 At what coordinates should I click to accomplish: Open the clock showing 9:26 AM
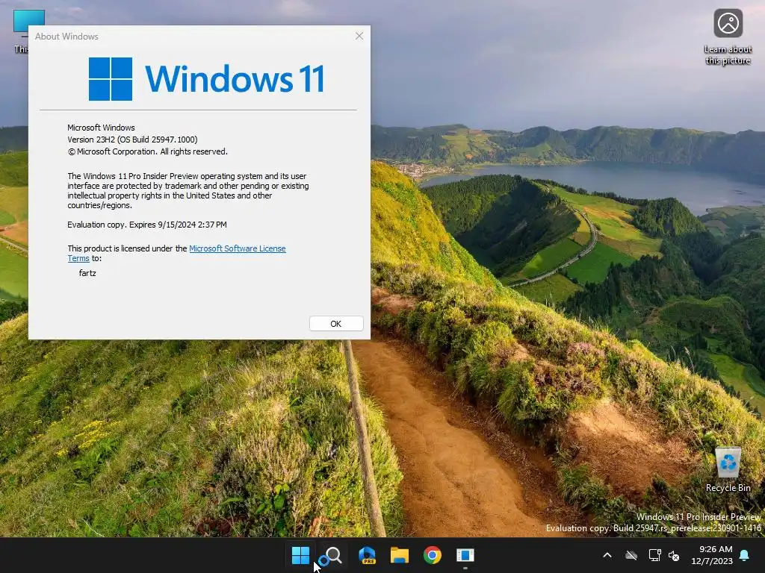pyautogui.click(x=712, y=555)
